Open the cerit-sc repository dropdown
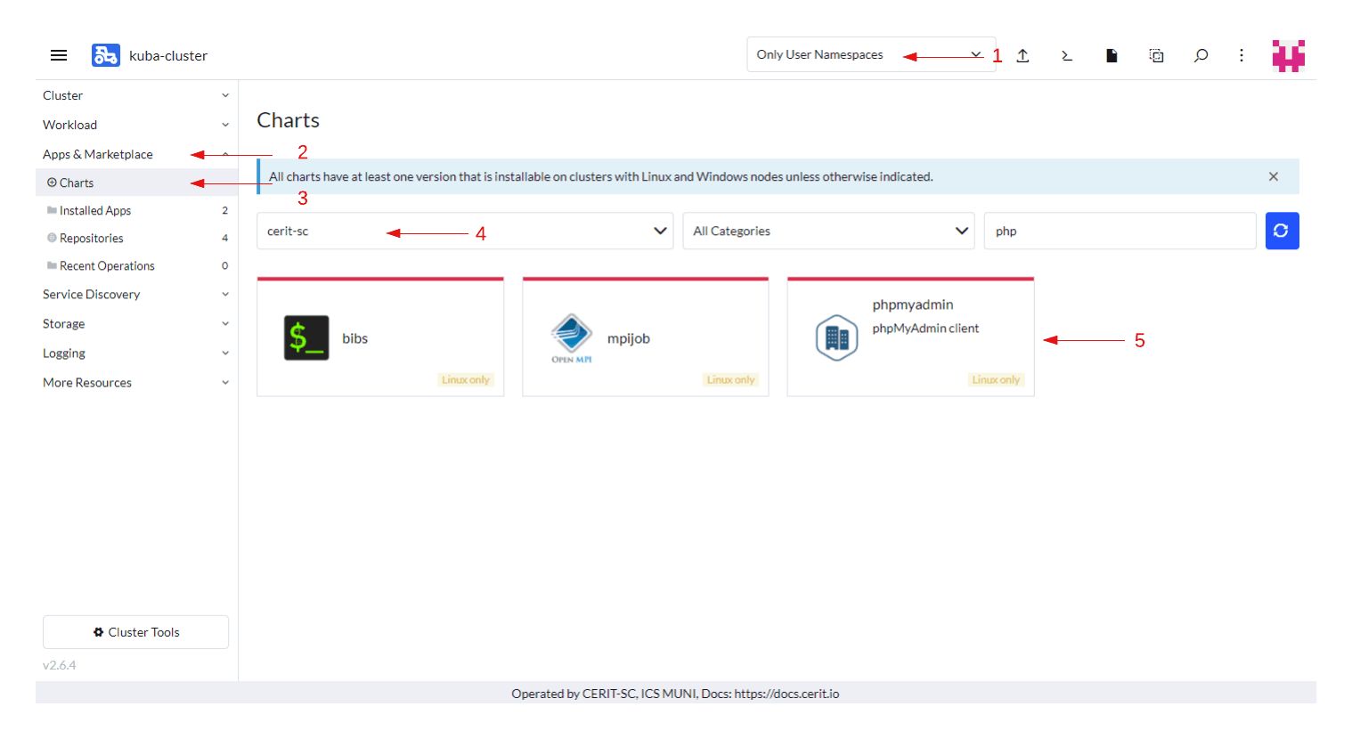Screen dimensions: 1352x739 (464, 231)
